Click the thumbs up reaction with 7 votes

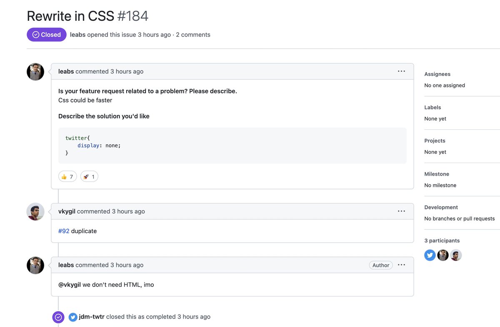click(67, 177)
